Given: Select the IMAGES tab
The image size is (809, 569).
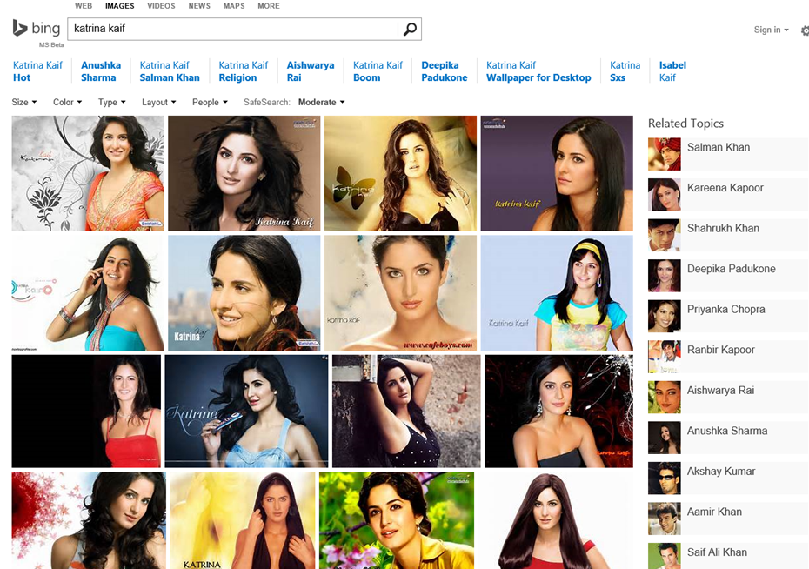Looking at the screenshot, I should (120, 6).
